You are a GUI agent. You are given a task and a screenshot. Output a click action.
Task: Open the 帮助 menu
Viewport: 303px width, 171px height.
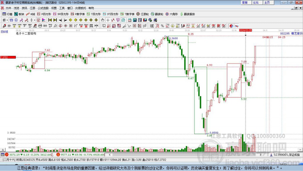coord(91,8)
